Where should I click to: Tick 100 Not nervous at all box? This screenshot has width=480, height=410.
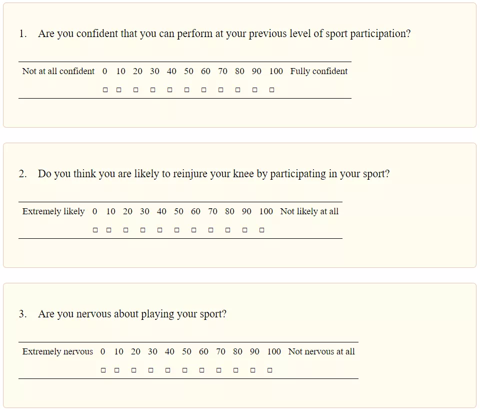pos(269,370)
